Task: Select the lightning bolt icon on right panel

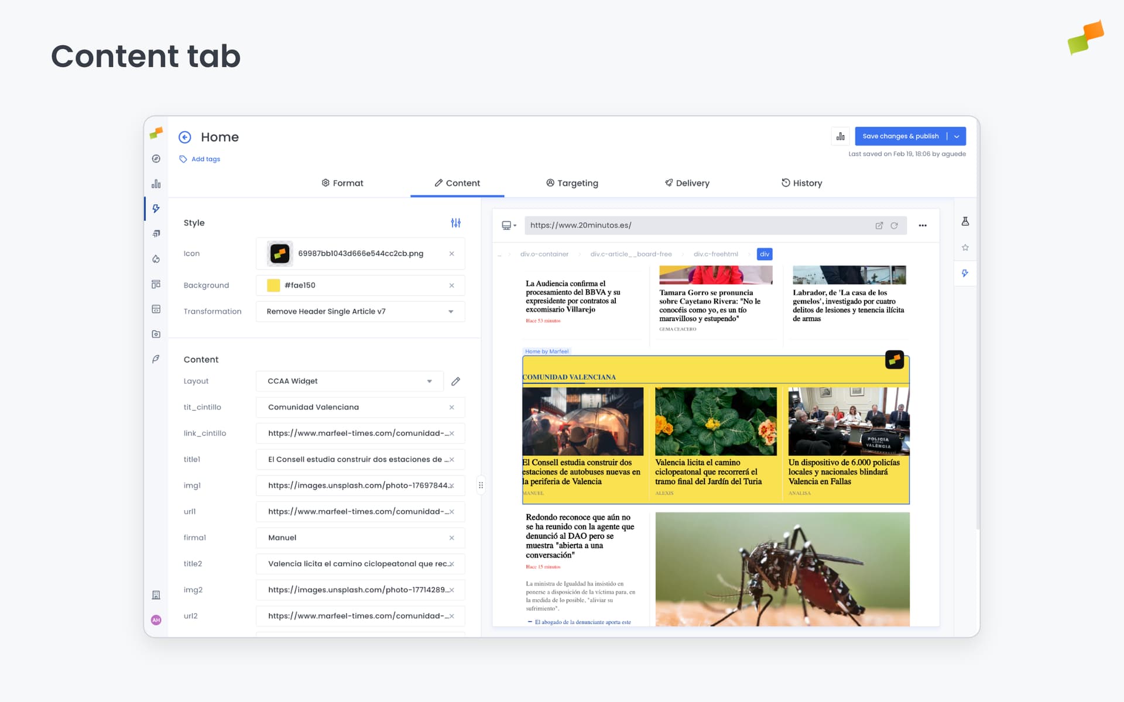Action: pyautogui.click(x=965, y=273)
